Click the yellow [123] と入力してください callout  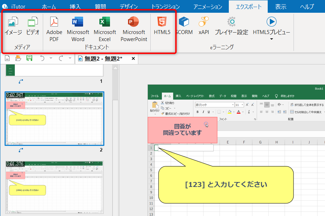[x=226, y=184]
